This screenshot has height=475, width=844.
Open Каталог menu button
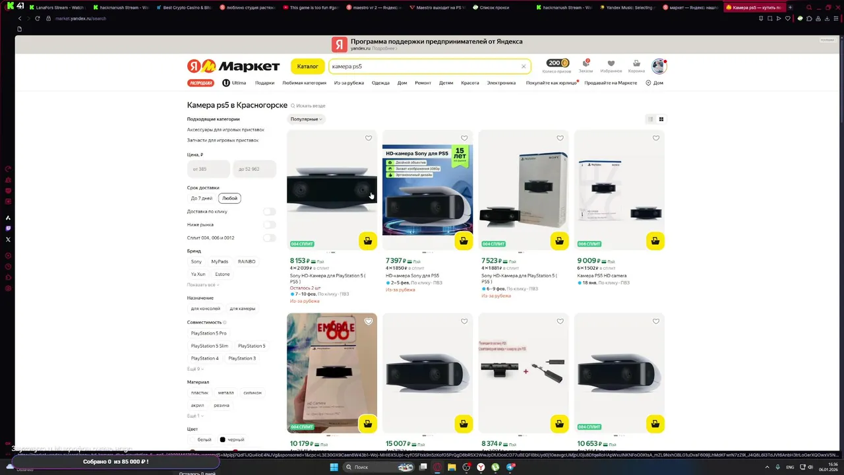coord(308,66)
